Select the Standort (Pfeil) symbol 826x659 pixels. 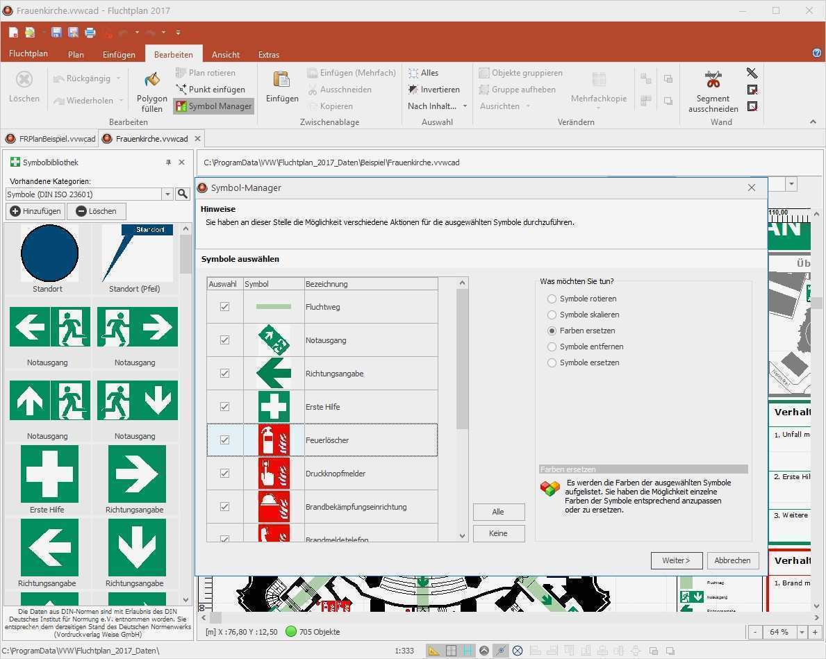click(x=137, y=253)
